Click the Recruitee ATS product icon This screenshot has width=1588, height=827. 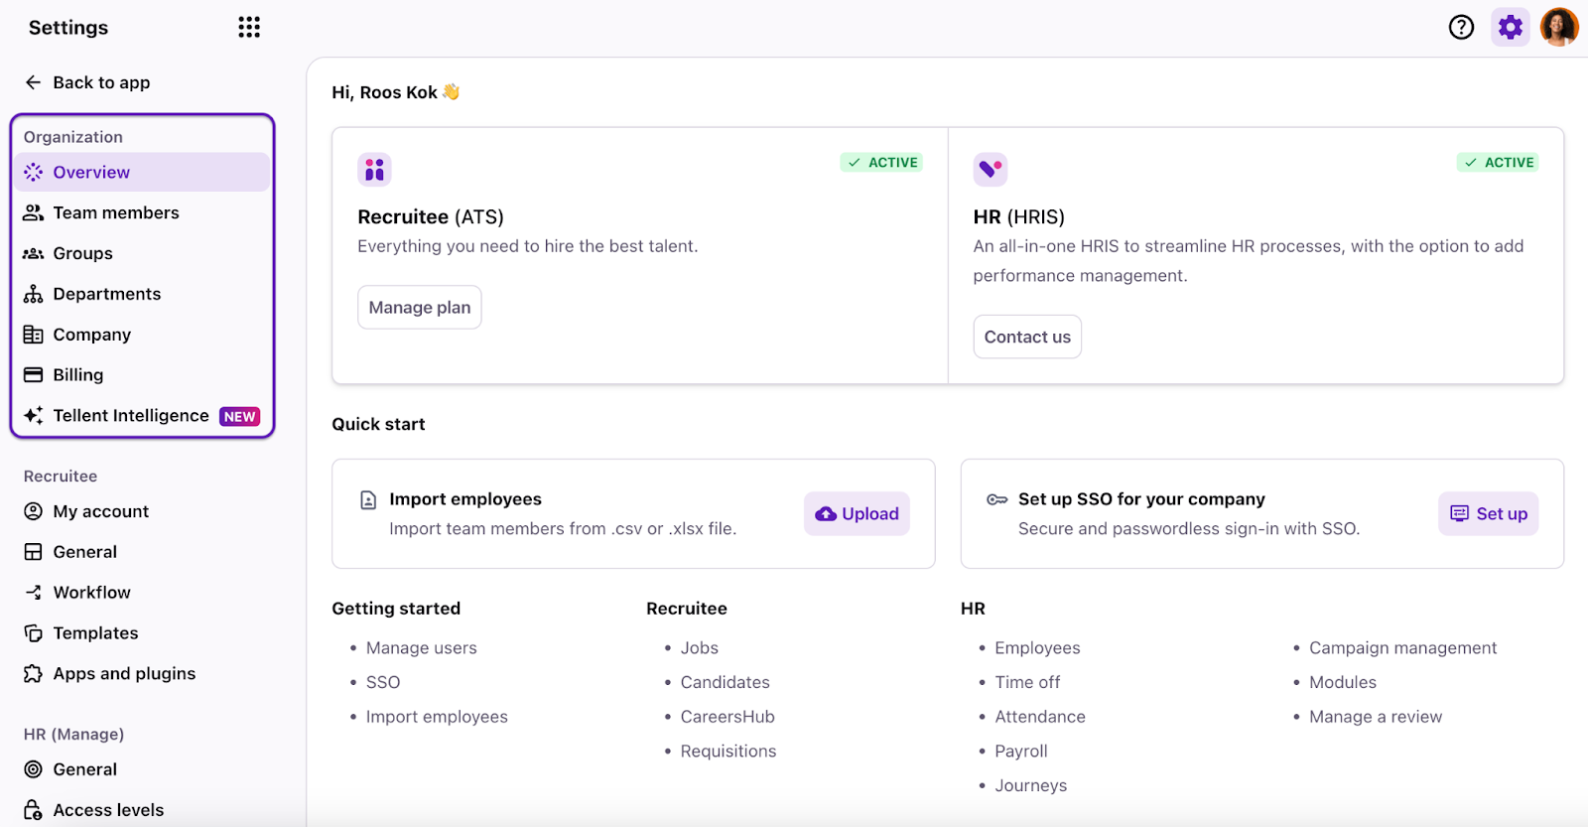click(x=374, y=170)
